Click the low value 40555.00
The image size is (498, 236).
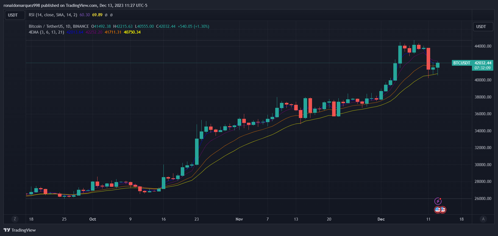tap(146, 26)
